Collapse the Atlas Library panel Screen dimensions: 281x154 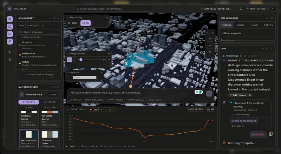point(49,18)
